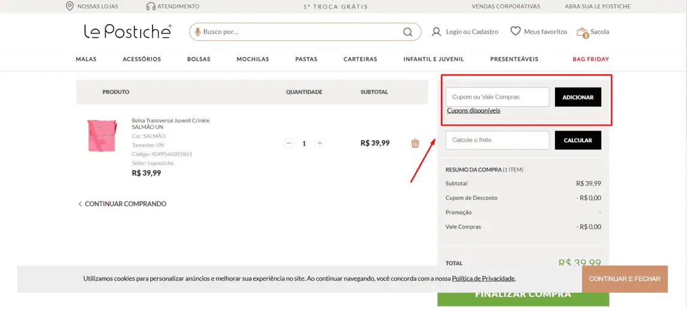Open the Bag Friday menu
Viewport: 687px width, 310px height.
point(590,59)
